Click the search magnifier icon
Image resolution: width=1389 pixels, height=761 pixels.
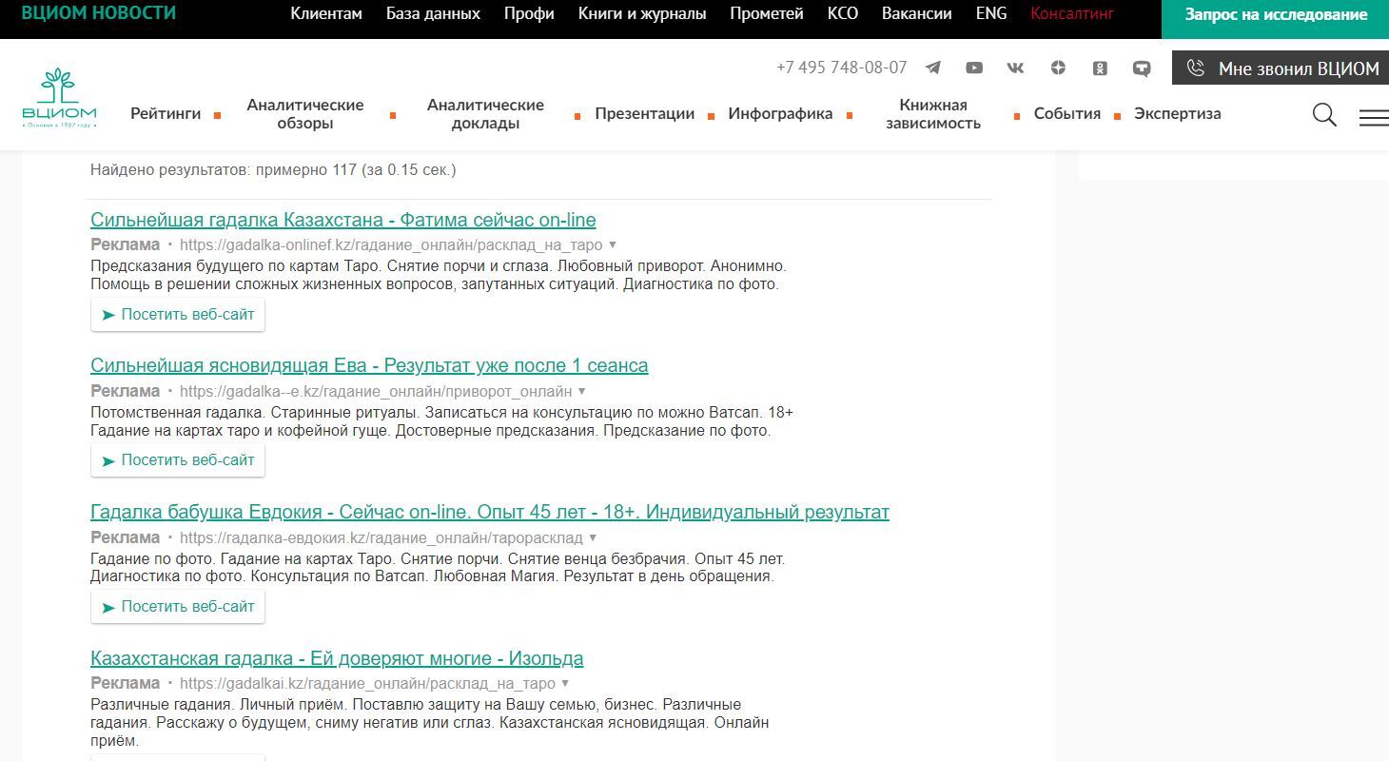click(x=1324, y=115)
